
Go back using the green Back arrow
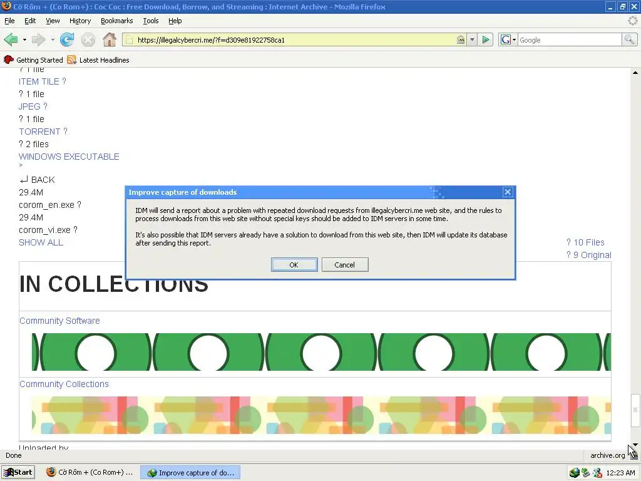[x=11, y=39]
